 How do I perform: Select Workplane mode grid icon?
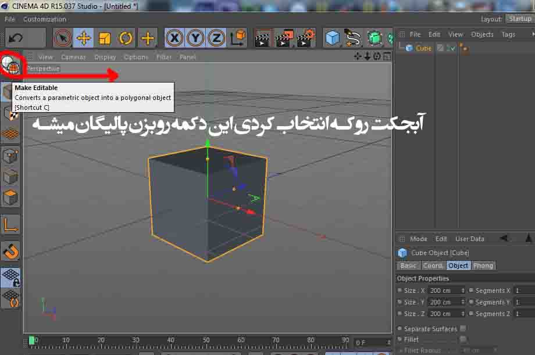[x=10, y=134]
